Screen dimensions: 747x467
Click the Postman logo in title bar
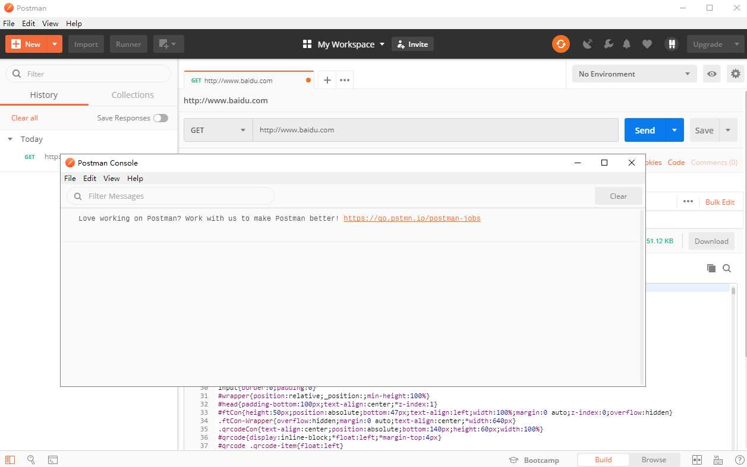pos(8,8)
